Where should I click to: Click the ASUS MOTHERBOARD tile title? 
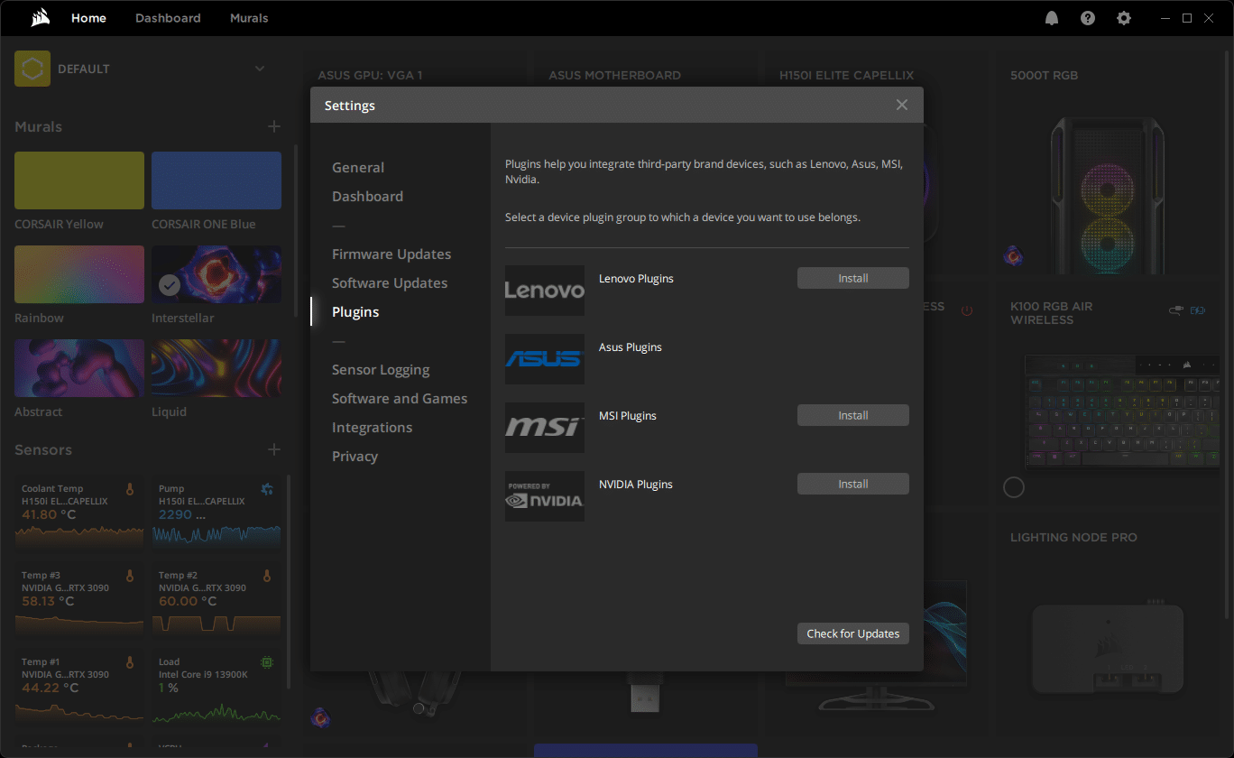pyautogui.click(x=615, y=76)
